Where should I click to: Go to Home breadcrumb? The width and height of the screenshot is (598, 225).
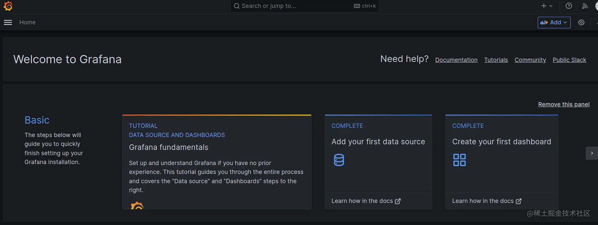(27, 23)
